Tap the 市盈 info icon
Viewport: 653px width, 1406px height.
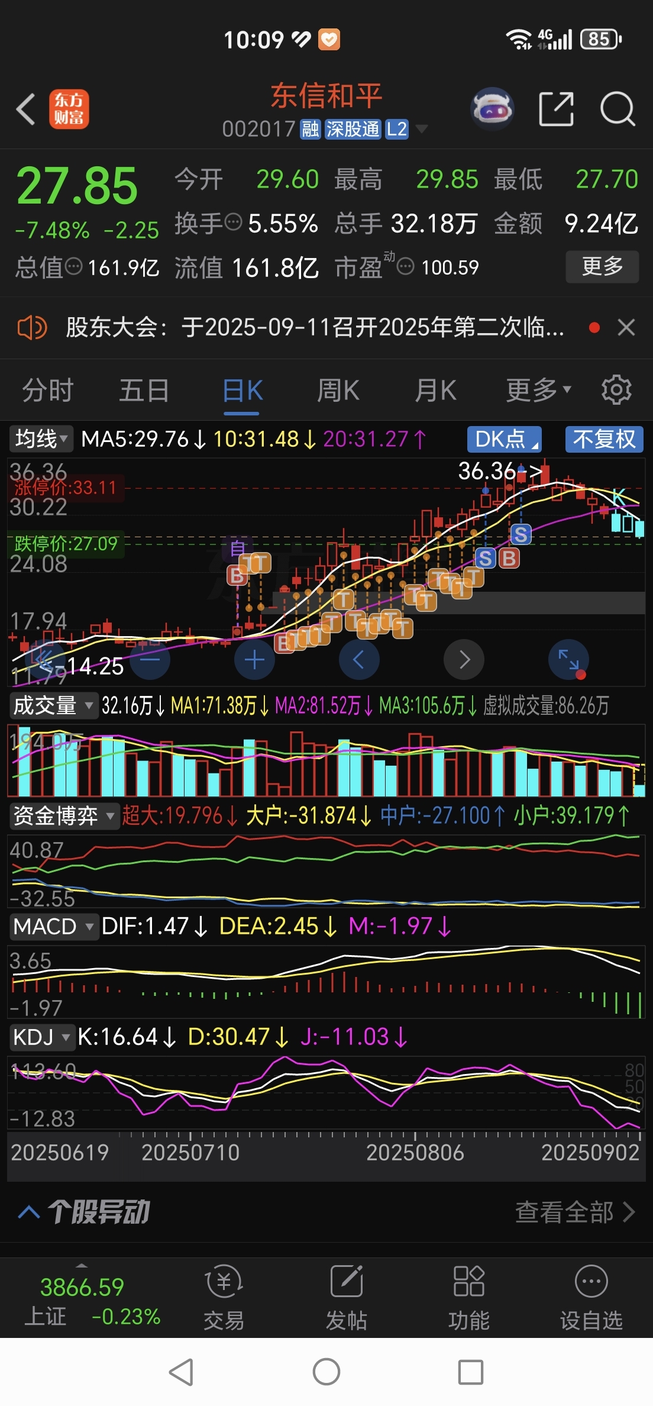pos(405,267)
